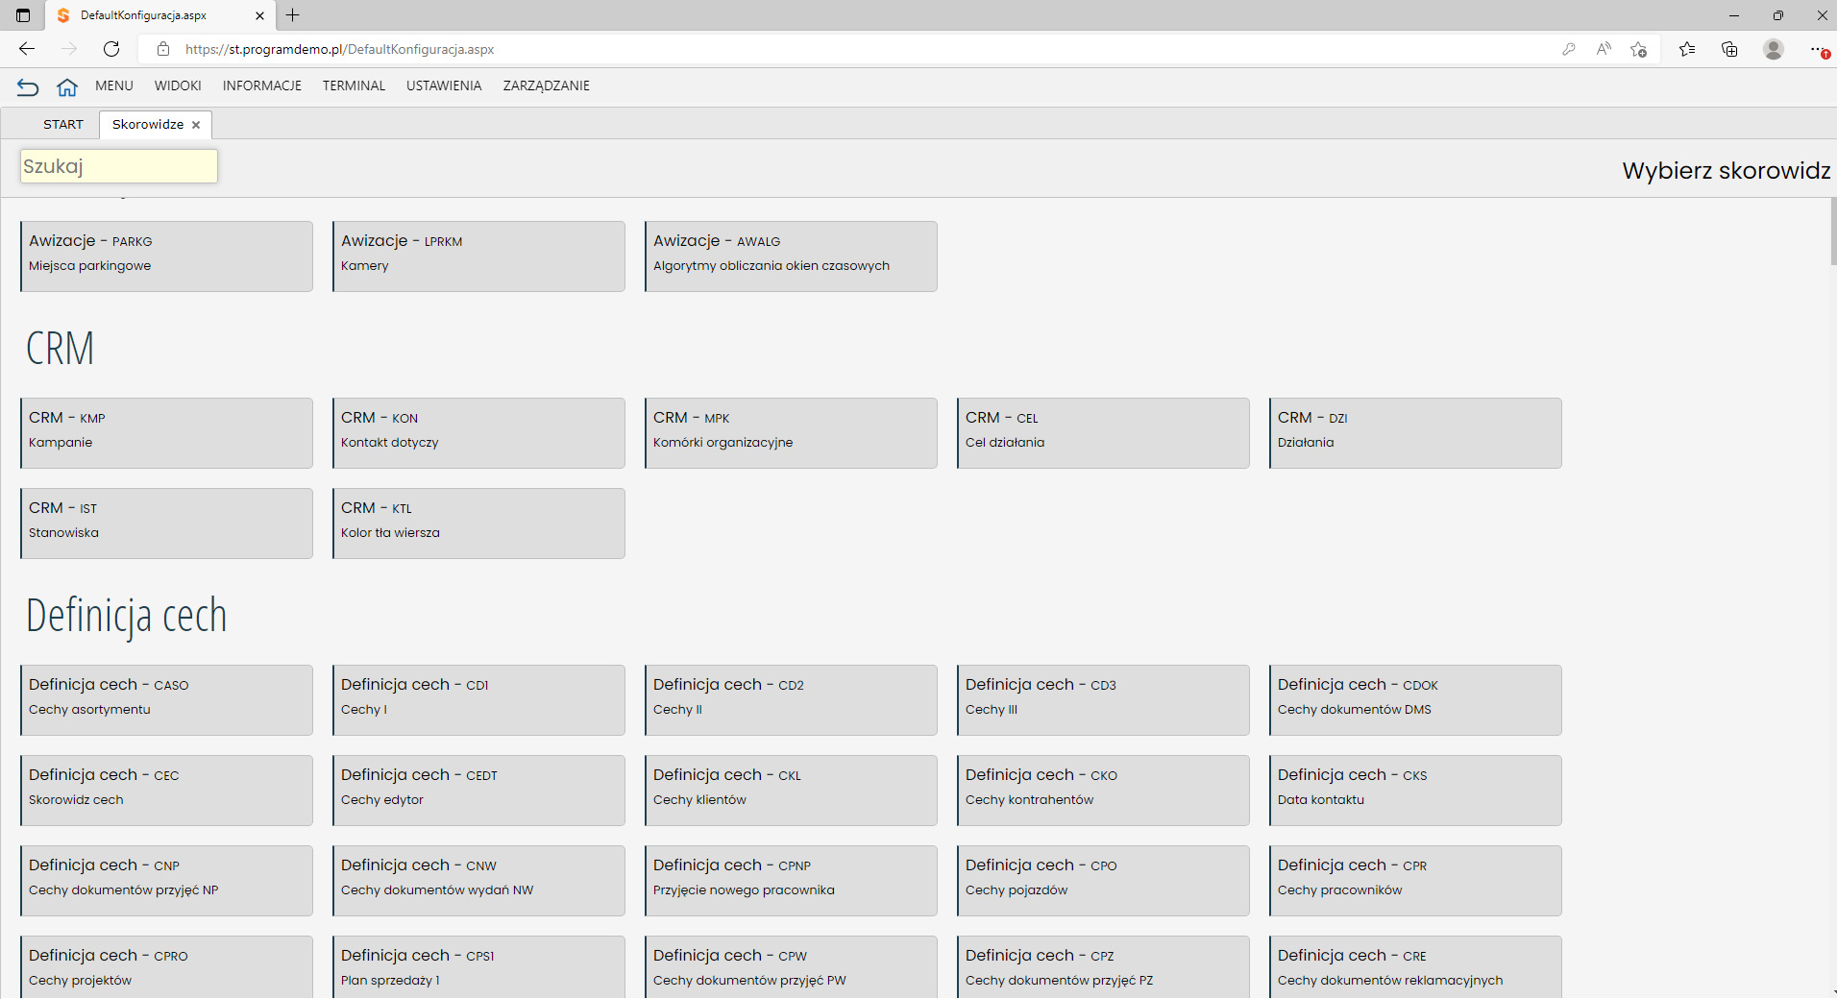Open the INFORMACJE menu
This screenshot has width=1837, height=999.
coord(262,85)
